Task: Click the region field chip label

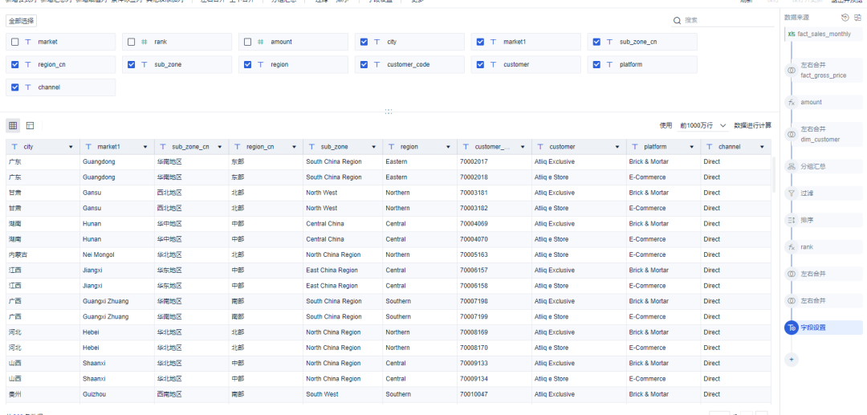Action: (x=279, y=65)
